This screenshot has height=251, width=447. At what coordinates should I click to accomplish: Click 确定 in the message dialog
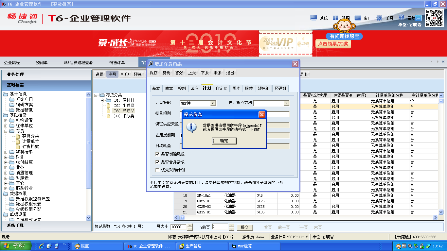pos(224,141)
